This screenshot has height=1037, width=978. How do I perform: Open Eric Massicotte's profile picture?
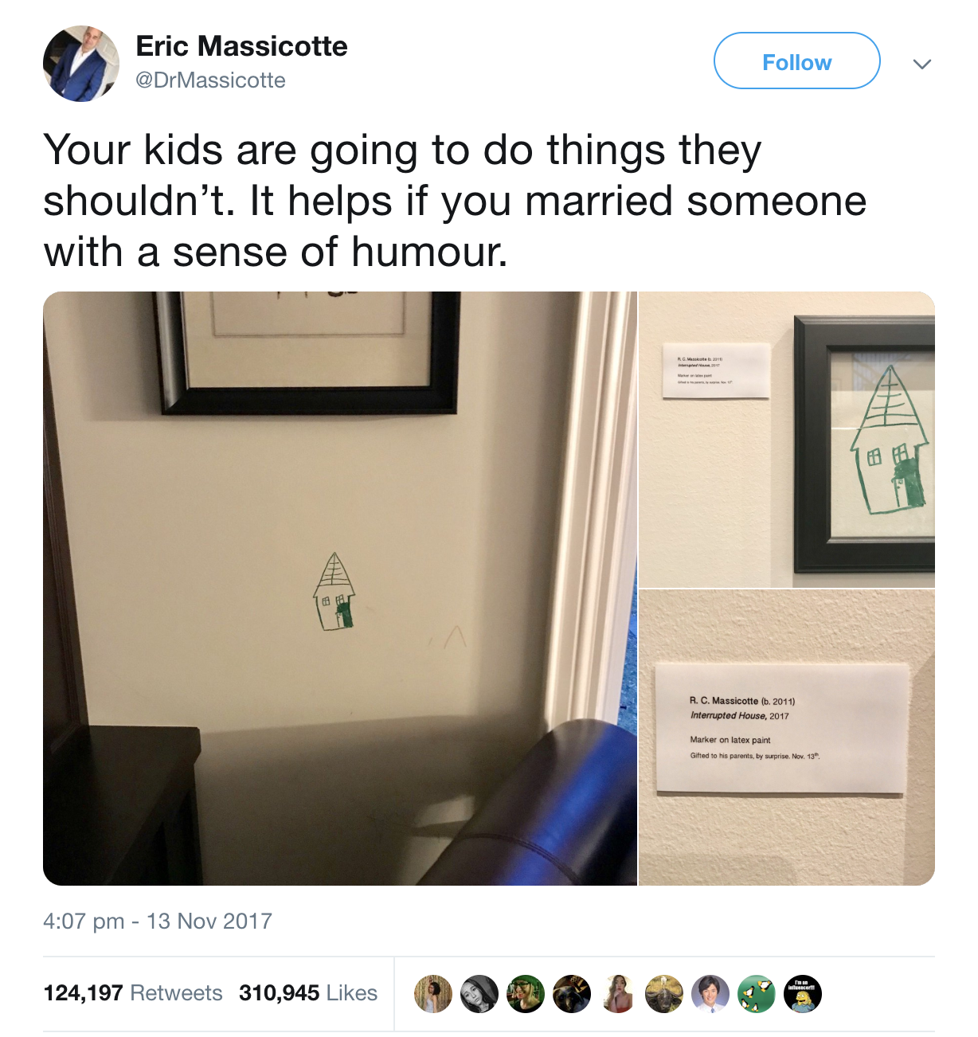(81, 64)
